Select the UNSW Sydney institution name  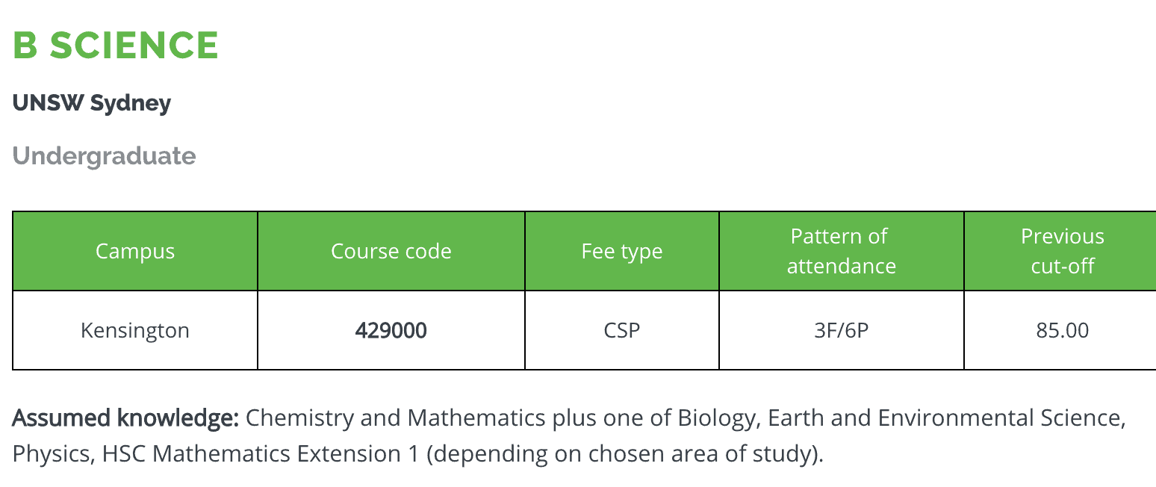click(92, 103)
